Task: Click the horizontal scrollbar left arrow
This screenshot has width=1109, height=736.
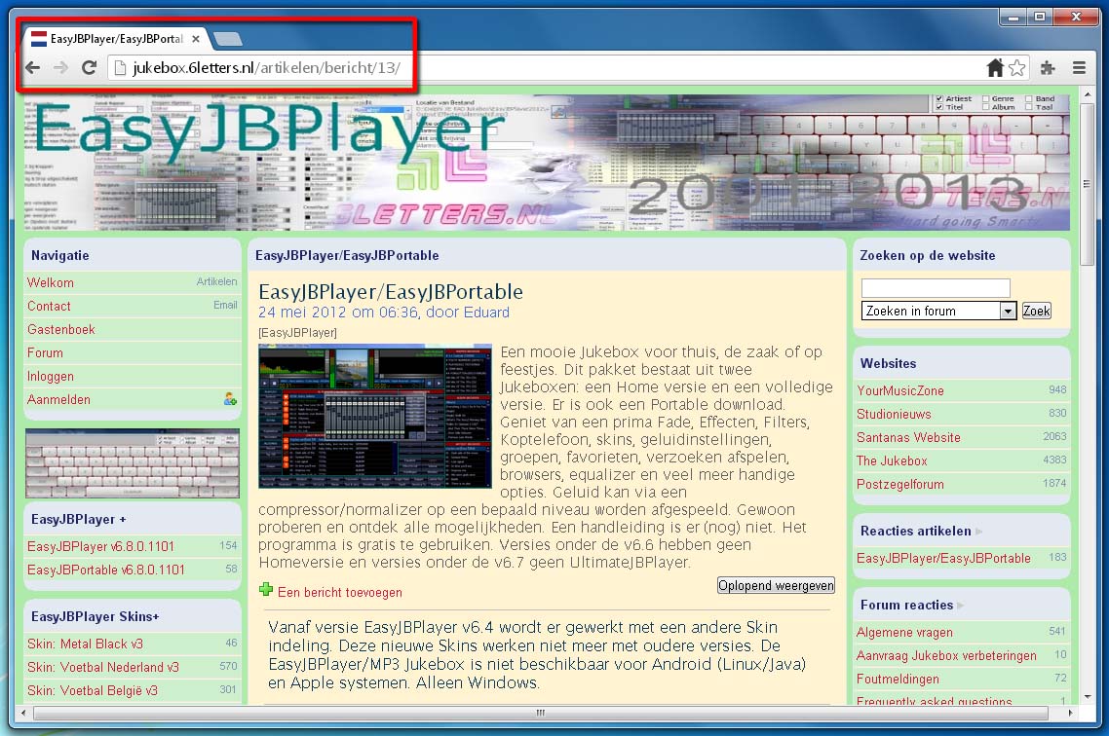Action: click(x=23, y=713)
